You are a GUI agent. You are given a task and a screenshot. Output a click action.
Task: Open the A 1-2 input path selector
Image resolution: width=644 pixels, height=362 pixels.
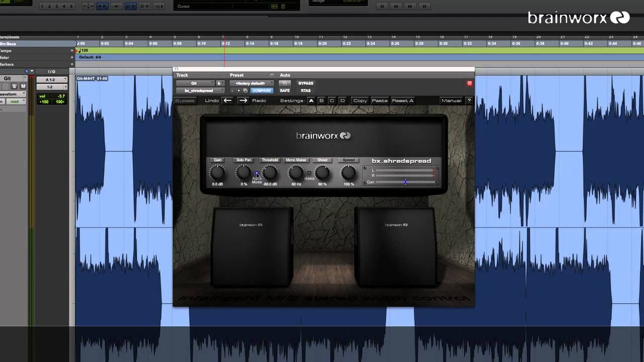tap(52, 80)
